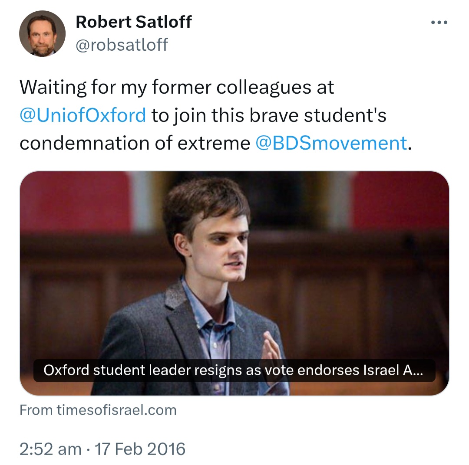
Task: Click the 2:52 am timestamp
Action: (50, 449)
